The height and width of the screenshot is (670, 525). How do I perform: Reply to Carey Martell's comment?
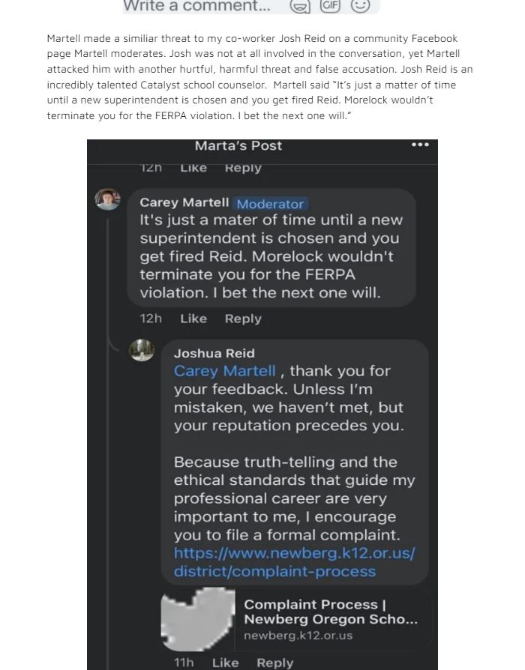tap(243, 319)
